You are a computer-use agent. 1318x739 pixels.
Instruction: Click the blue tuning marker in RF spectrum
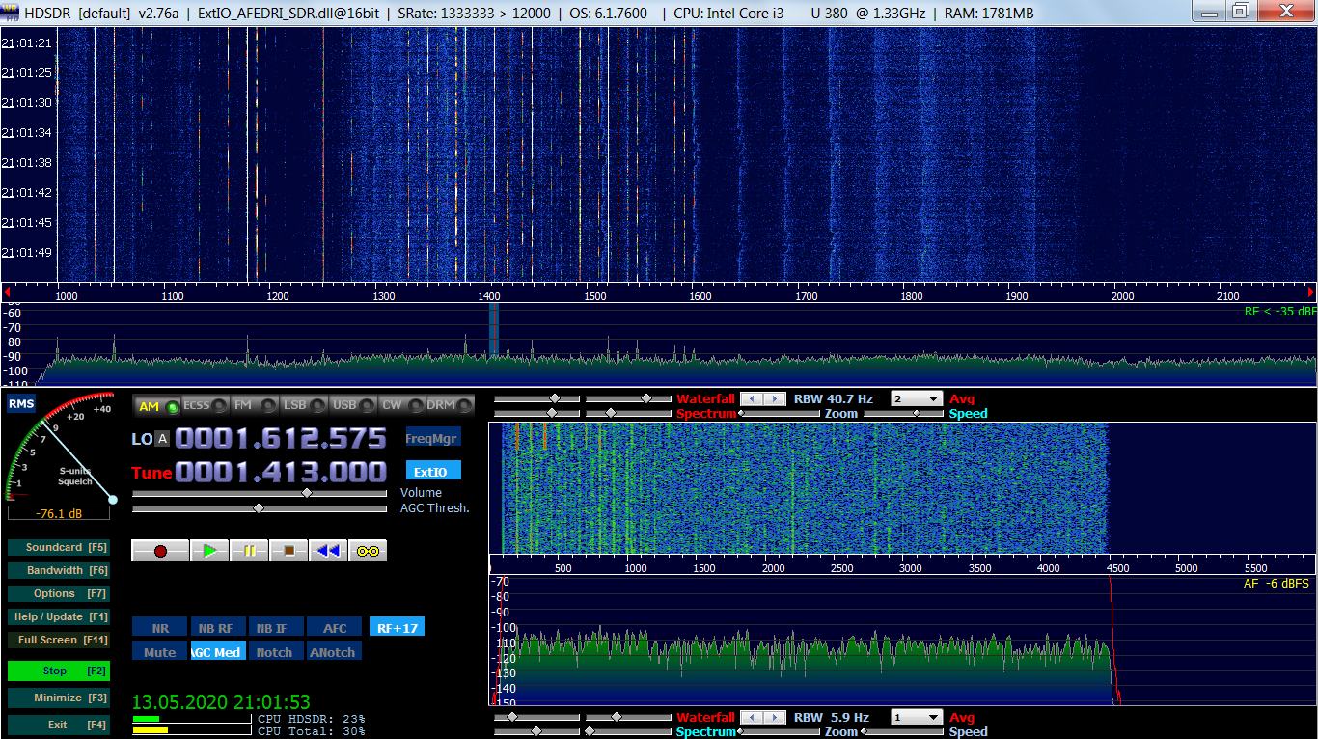494,330
